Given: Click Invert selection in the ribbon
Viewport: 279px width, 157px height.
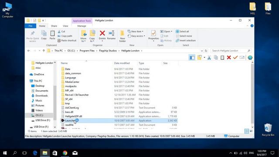Looking at the screenshot, I should (186, 41).
